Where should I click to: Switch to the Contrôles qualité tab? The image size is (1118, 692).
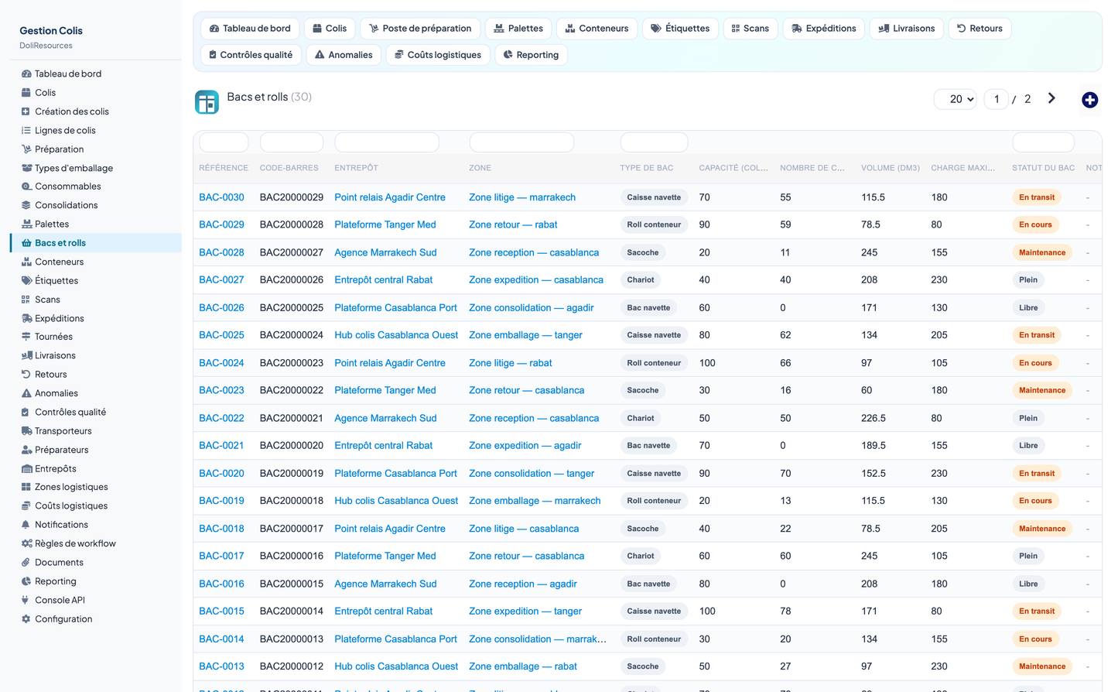251,55
